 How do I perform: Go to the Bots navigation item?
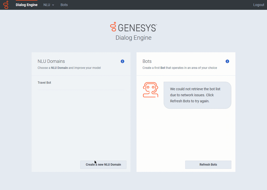64,5
